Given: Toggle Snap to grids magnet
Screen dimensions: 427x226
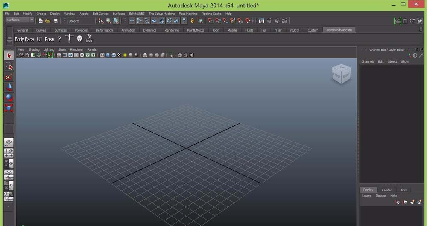Looking at the screenshot, I should [210, 20].
